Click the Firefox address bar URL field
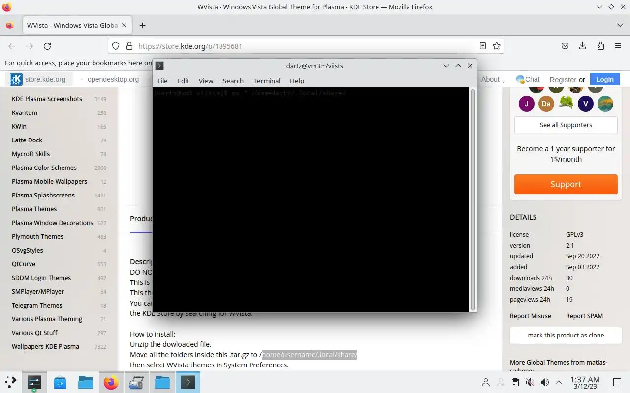 click(305, 46)
